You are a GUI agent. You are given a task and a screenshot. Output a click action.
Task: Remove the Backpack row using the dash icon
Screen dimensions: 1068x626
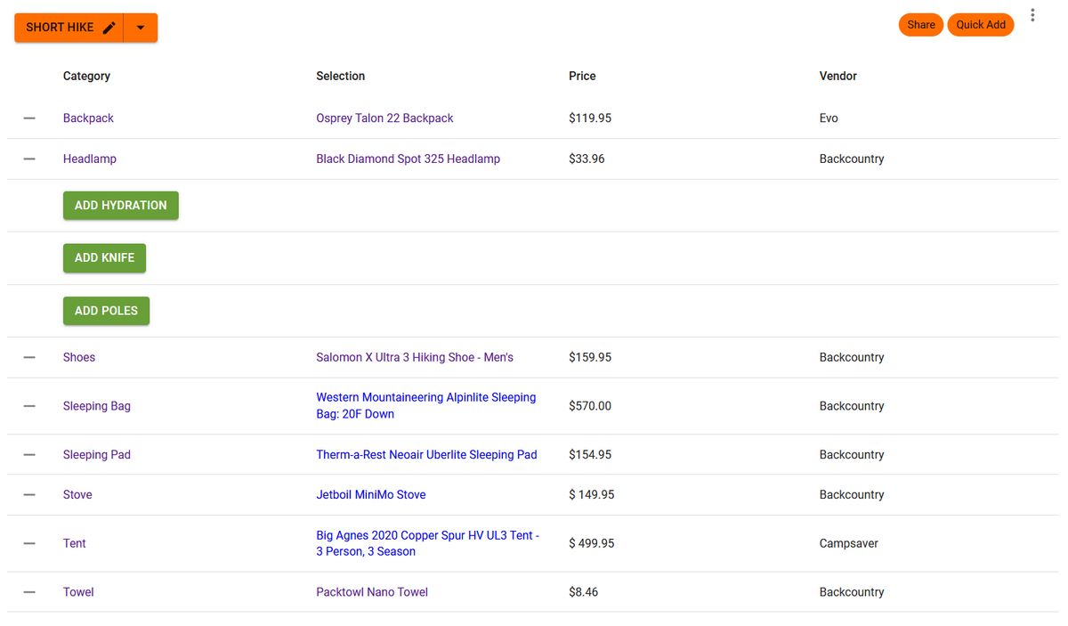pyautogui.click(x=29, y=118)
